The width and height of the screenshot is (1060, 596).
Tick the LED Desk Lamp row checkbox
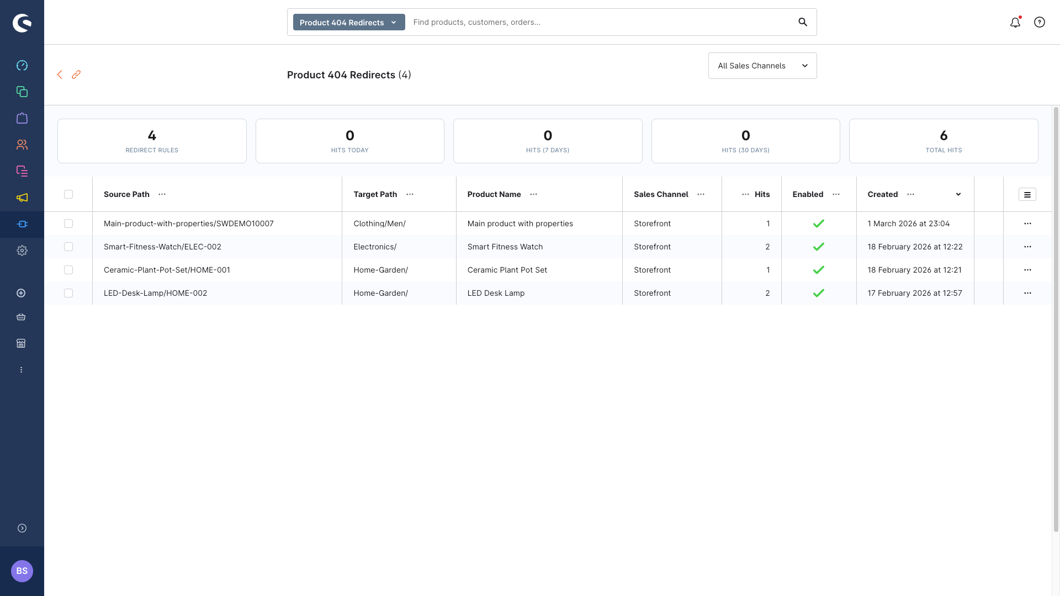pyautogui.click(x=68, y=293)
